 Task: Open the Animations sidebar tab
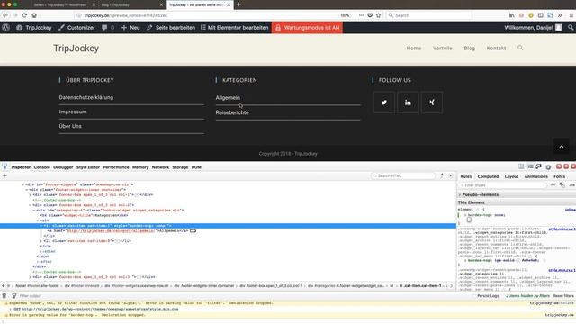click(x=536, y=176)
